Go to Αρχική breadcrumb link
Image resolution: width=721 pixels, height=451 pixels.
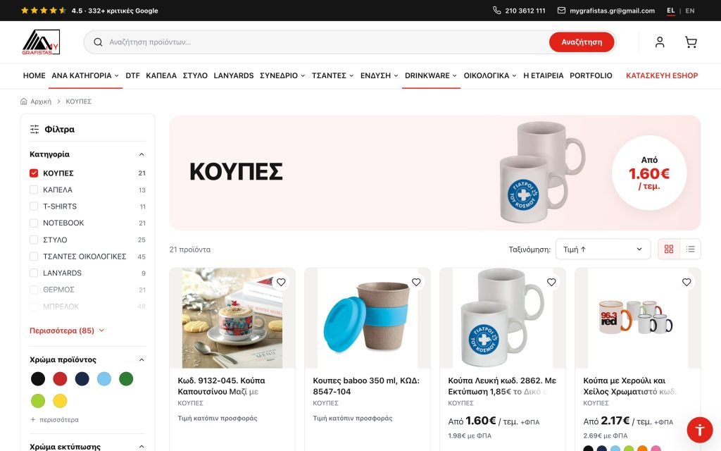click(x=41, y=101)
